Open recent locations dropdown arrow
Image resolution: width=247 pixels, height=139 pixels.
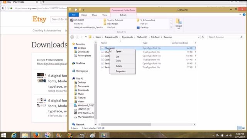(82, 37)
